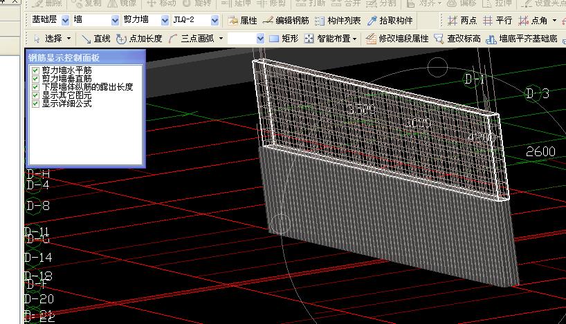Click the 分割 split tool
Viewport: 566px width, 324px height.
381,3
